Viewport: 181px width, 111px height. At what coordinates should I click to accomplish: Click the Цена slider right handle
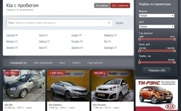point(175,50)
